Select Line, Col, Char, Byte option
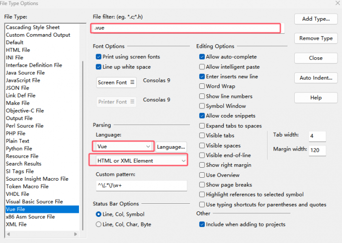Screen dimensions: 342x243 pos(99,224)
